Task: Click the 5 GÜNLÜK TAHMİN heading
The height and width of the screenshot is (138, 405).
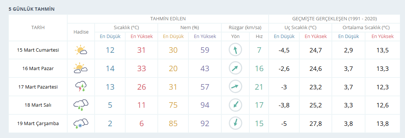Action: 31,9
